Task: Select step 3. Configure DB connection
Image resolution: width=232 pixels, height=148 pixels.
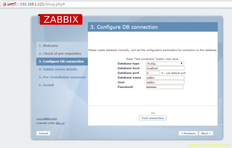Action: pyautogui.click(x=62, y=62)
